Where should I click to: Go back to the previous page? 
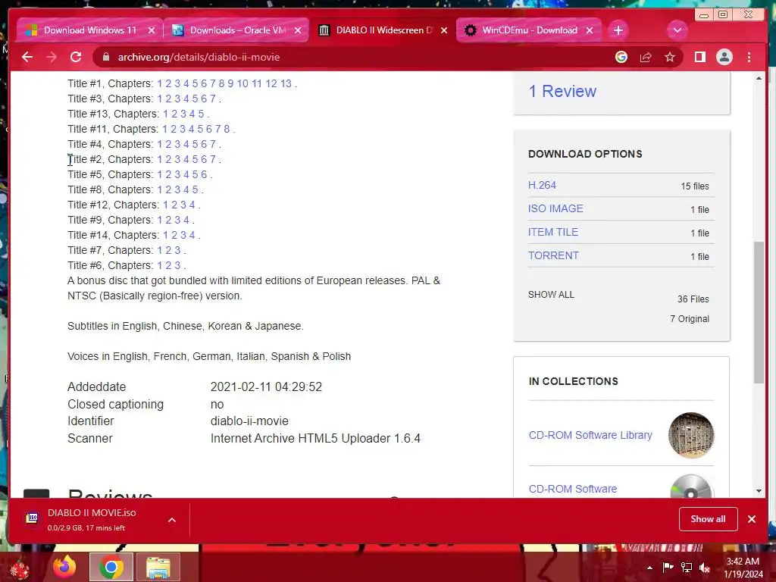tap(27, 57)
